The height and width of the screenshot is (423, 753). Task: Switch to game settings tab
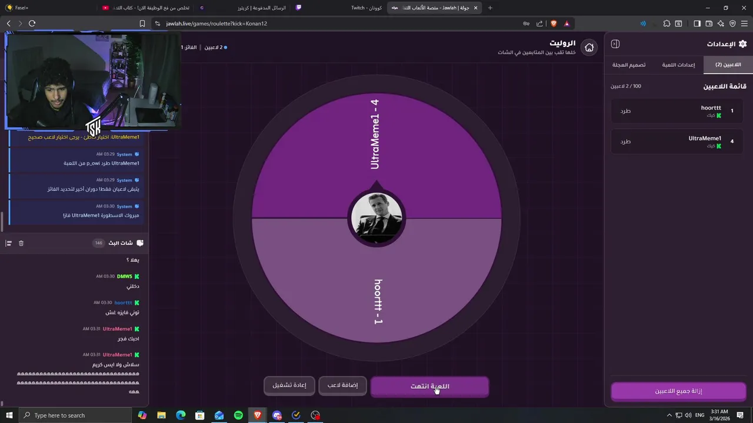tap(678, 65)
